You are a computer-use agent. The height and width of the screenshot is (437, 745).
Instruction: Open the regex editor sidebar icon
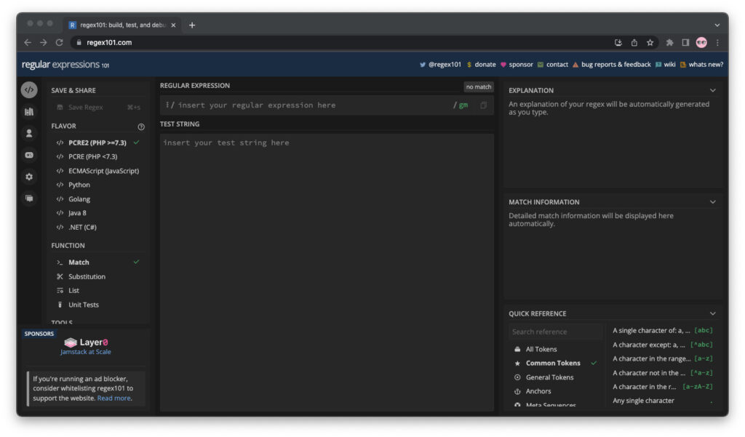(x=29, y=89)
